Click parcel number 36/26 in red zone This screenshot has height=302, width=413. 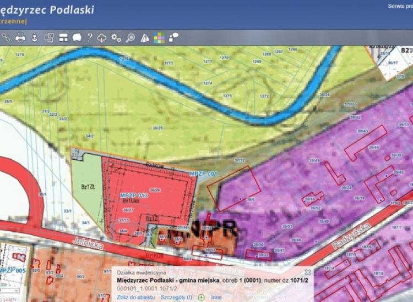155,190
